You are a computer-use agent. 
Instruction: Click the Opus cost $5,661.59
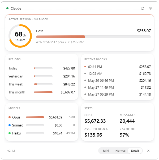[x=56, y=117]
